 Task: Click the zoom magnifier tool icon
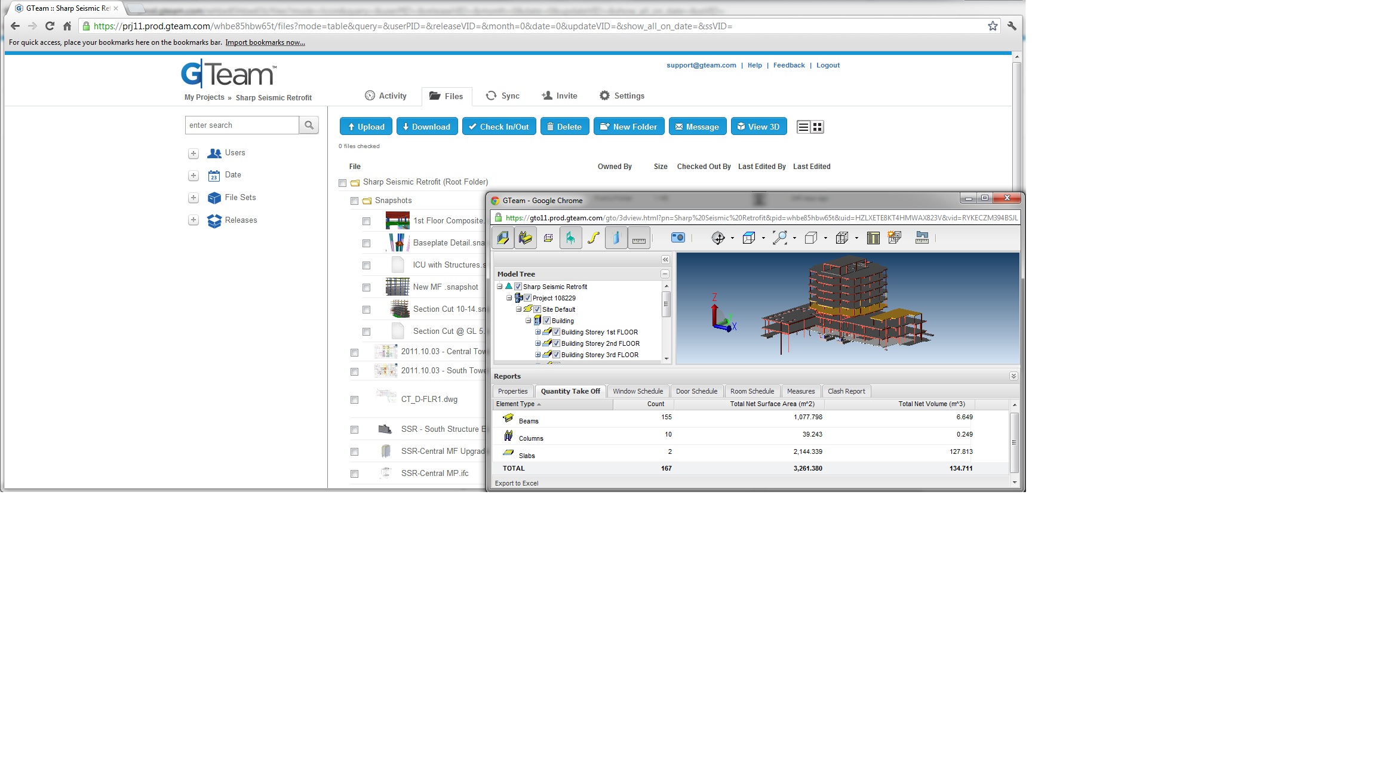(779, 238)
